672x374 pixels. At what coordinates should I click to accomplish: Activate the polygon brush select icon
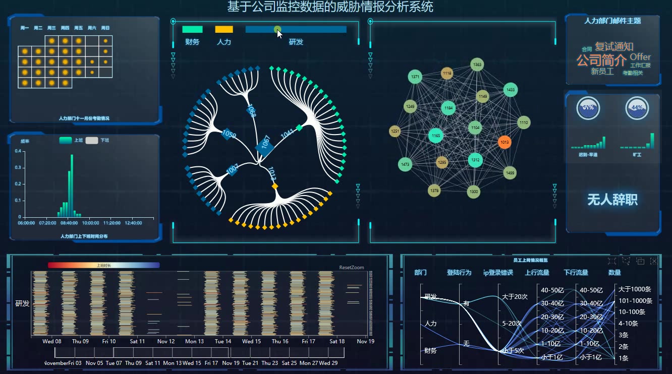click(x=626, y=261)
